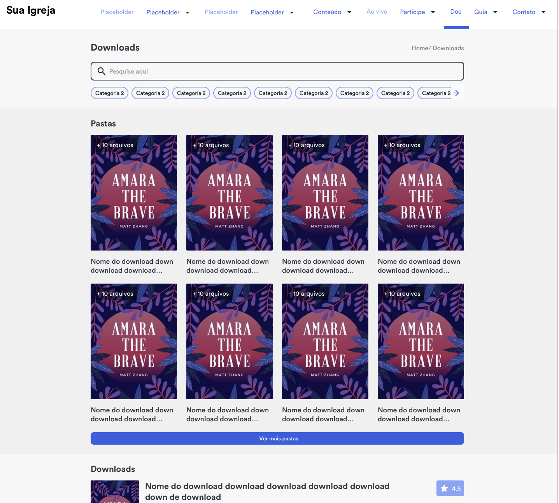Go to the Ao vivo menu item
The width and height of the screenshot is (559, 503).
click(377, 12)
